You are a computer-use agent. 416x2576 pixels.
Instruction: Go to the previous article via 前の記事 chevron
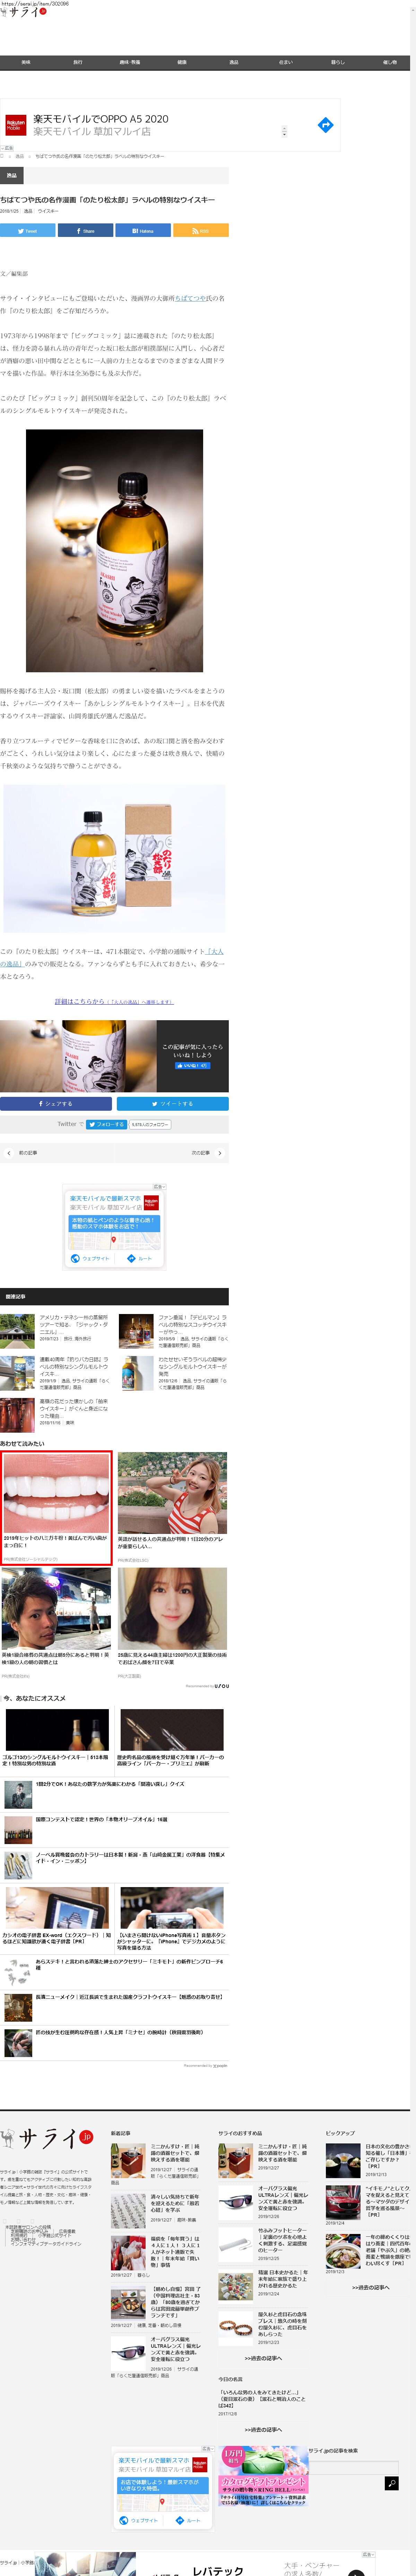tap(9, 1153)
